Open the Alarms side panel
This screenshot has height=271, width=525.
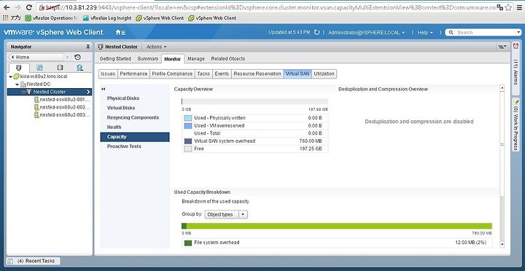point(516,68)
